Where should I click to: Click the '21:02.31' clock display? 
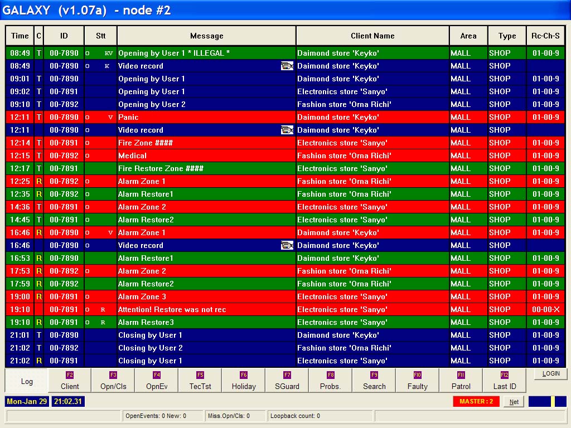[x=68, y=401]
